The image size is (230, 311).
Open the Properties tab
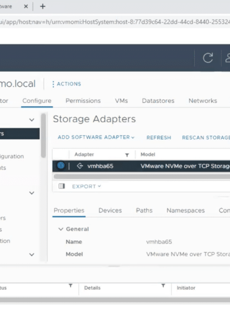click(x=69, y=211)
